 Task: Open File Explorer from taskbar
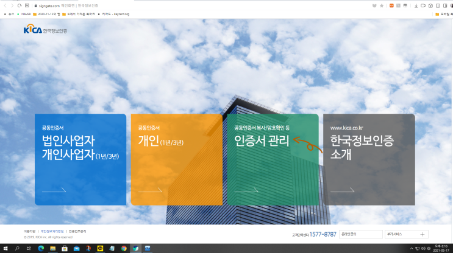52,248
